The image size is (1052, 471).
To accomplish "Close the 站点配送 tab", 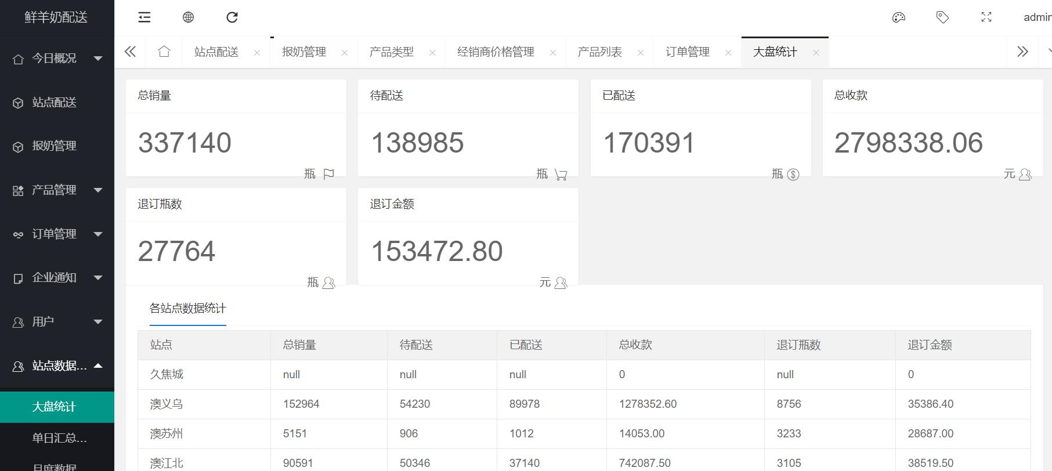I will point(257,53).
